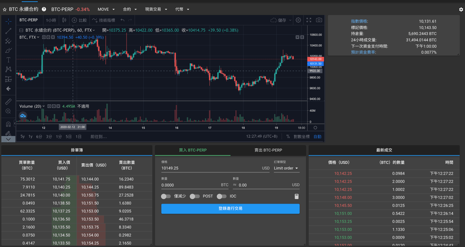Select the ruler measure tool
The height and width of the screenshot is (247, 465).
pyautogui.click(x=8, y=101)
